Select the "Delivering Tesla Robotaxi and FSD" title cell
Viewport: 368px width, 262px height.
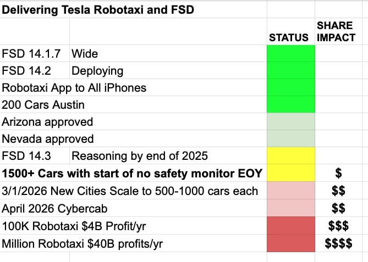[x=98, y=9]
